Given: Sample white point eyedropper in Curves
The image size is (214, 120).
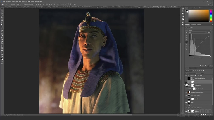Looking at the screenshot, I should coord(187,40).
